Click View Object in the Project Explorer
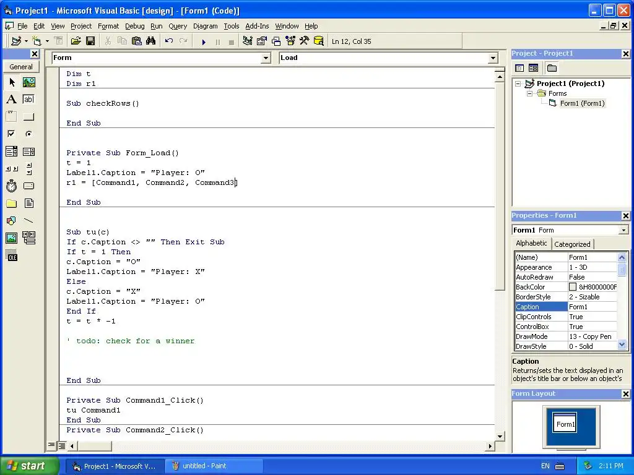Screen dimensions: 634x475 pyautogui.click(x=533, y=68)
